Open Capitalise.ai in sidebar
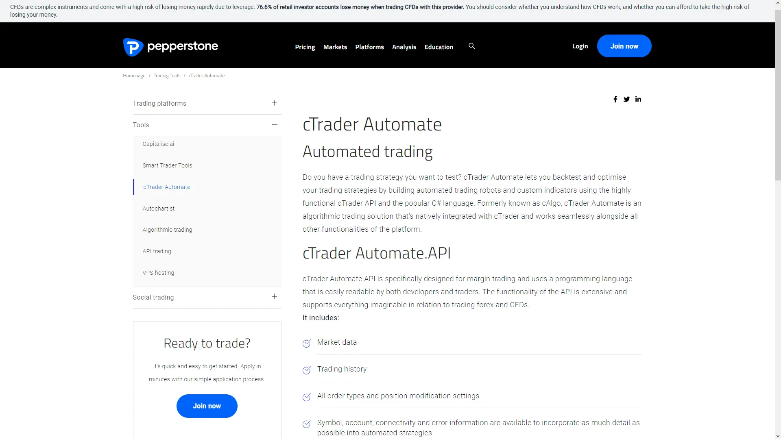 point(158,144)
